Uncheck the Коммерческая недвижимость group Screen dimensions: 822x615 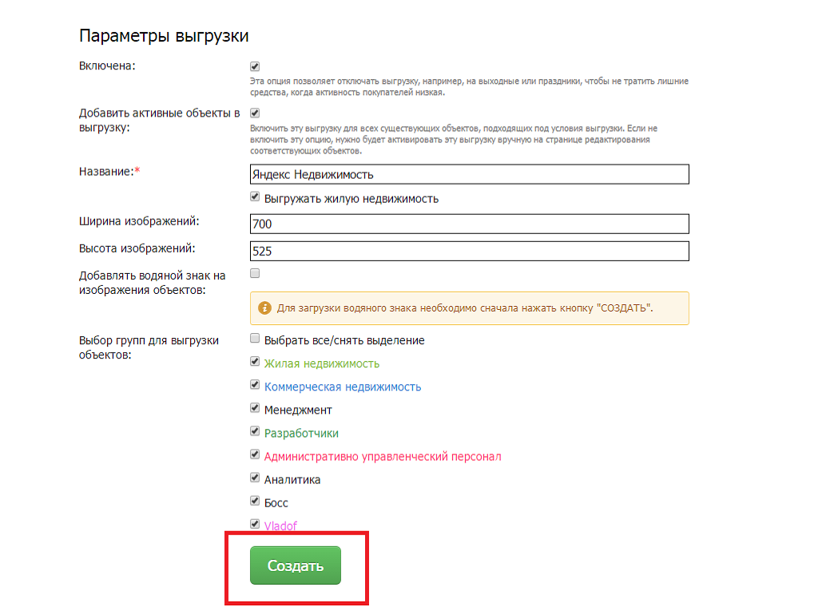click(255, 384)
